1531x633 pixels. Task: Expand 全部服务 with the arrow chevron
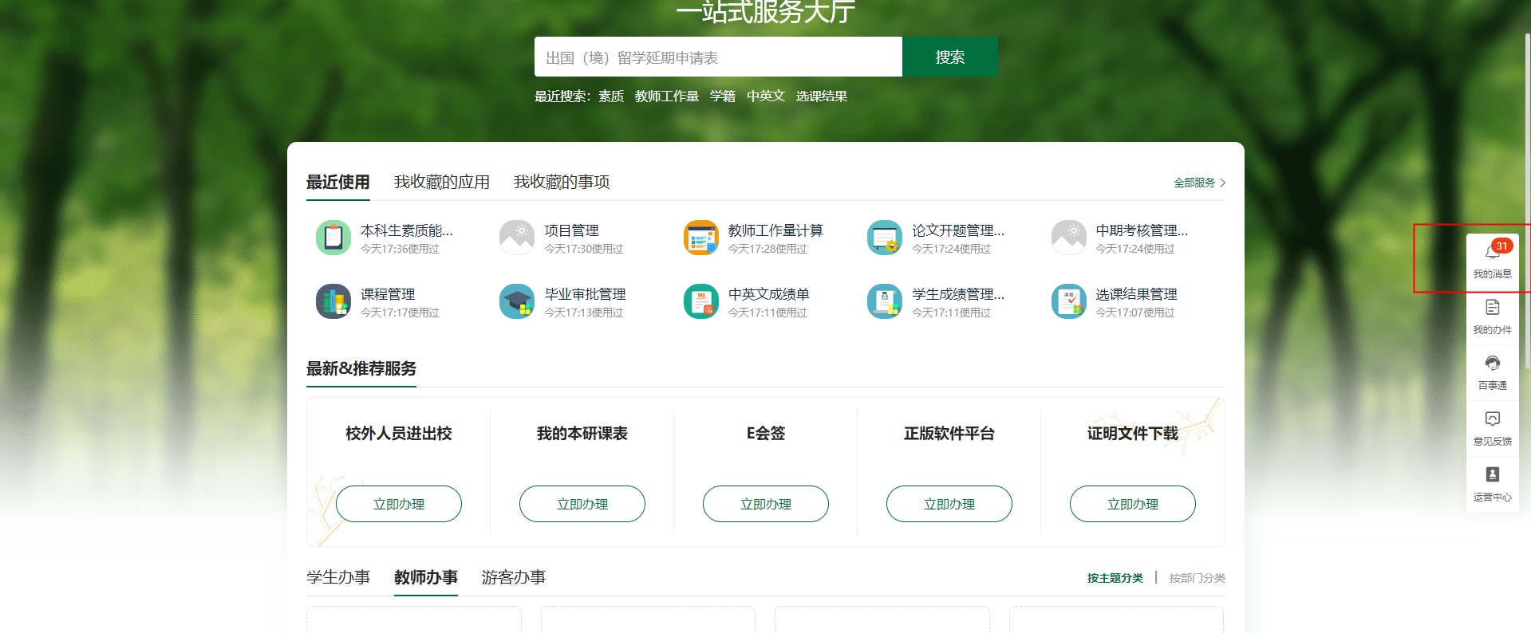pos(1222,183)
